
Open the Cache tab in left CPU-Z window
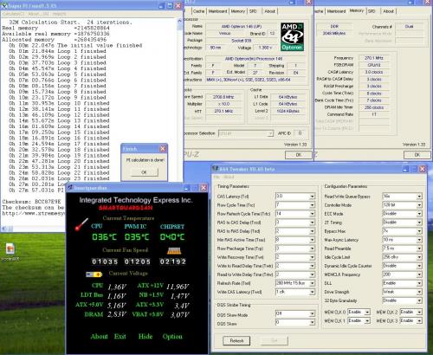[x=198, y=11]
